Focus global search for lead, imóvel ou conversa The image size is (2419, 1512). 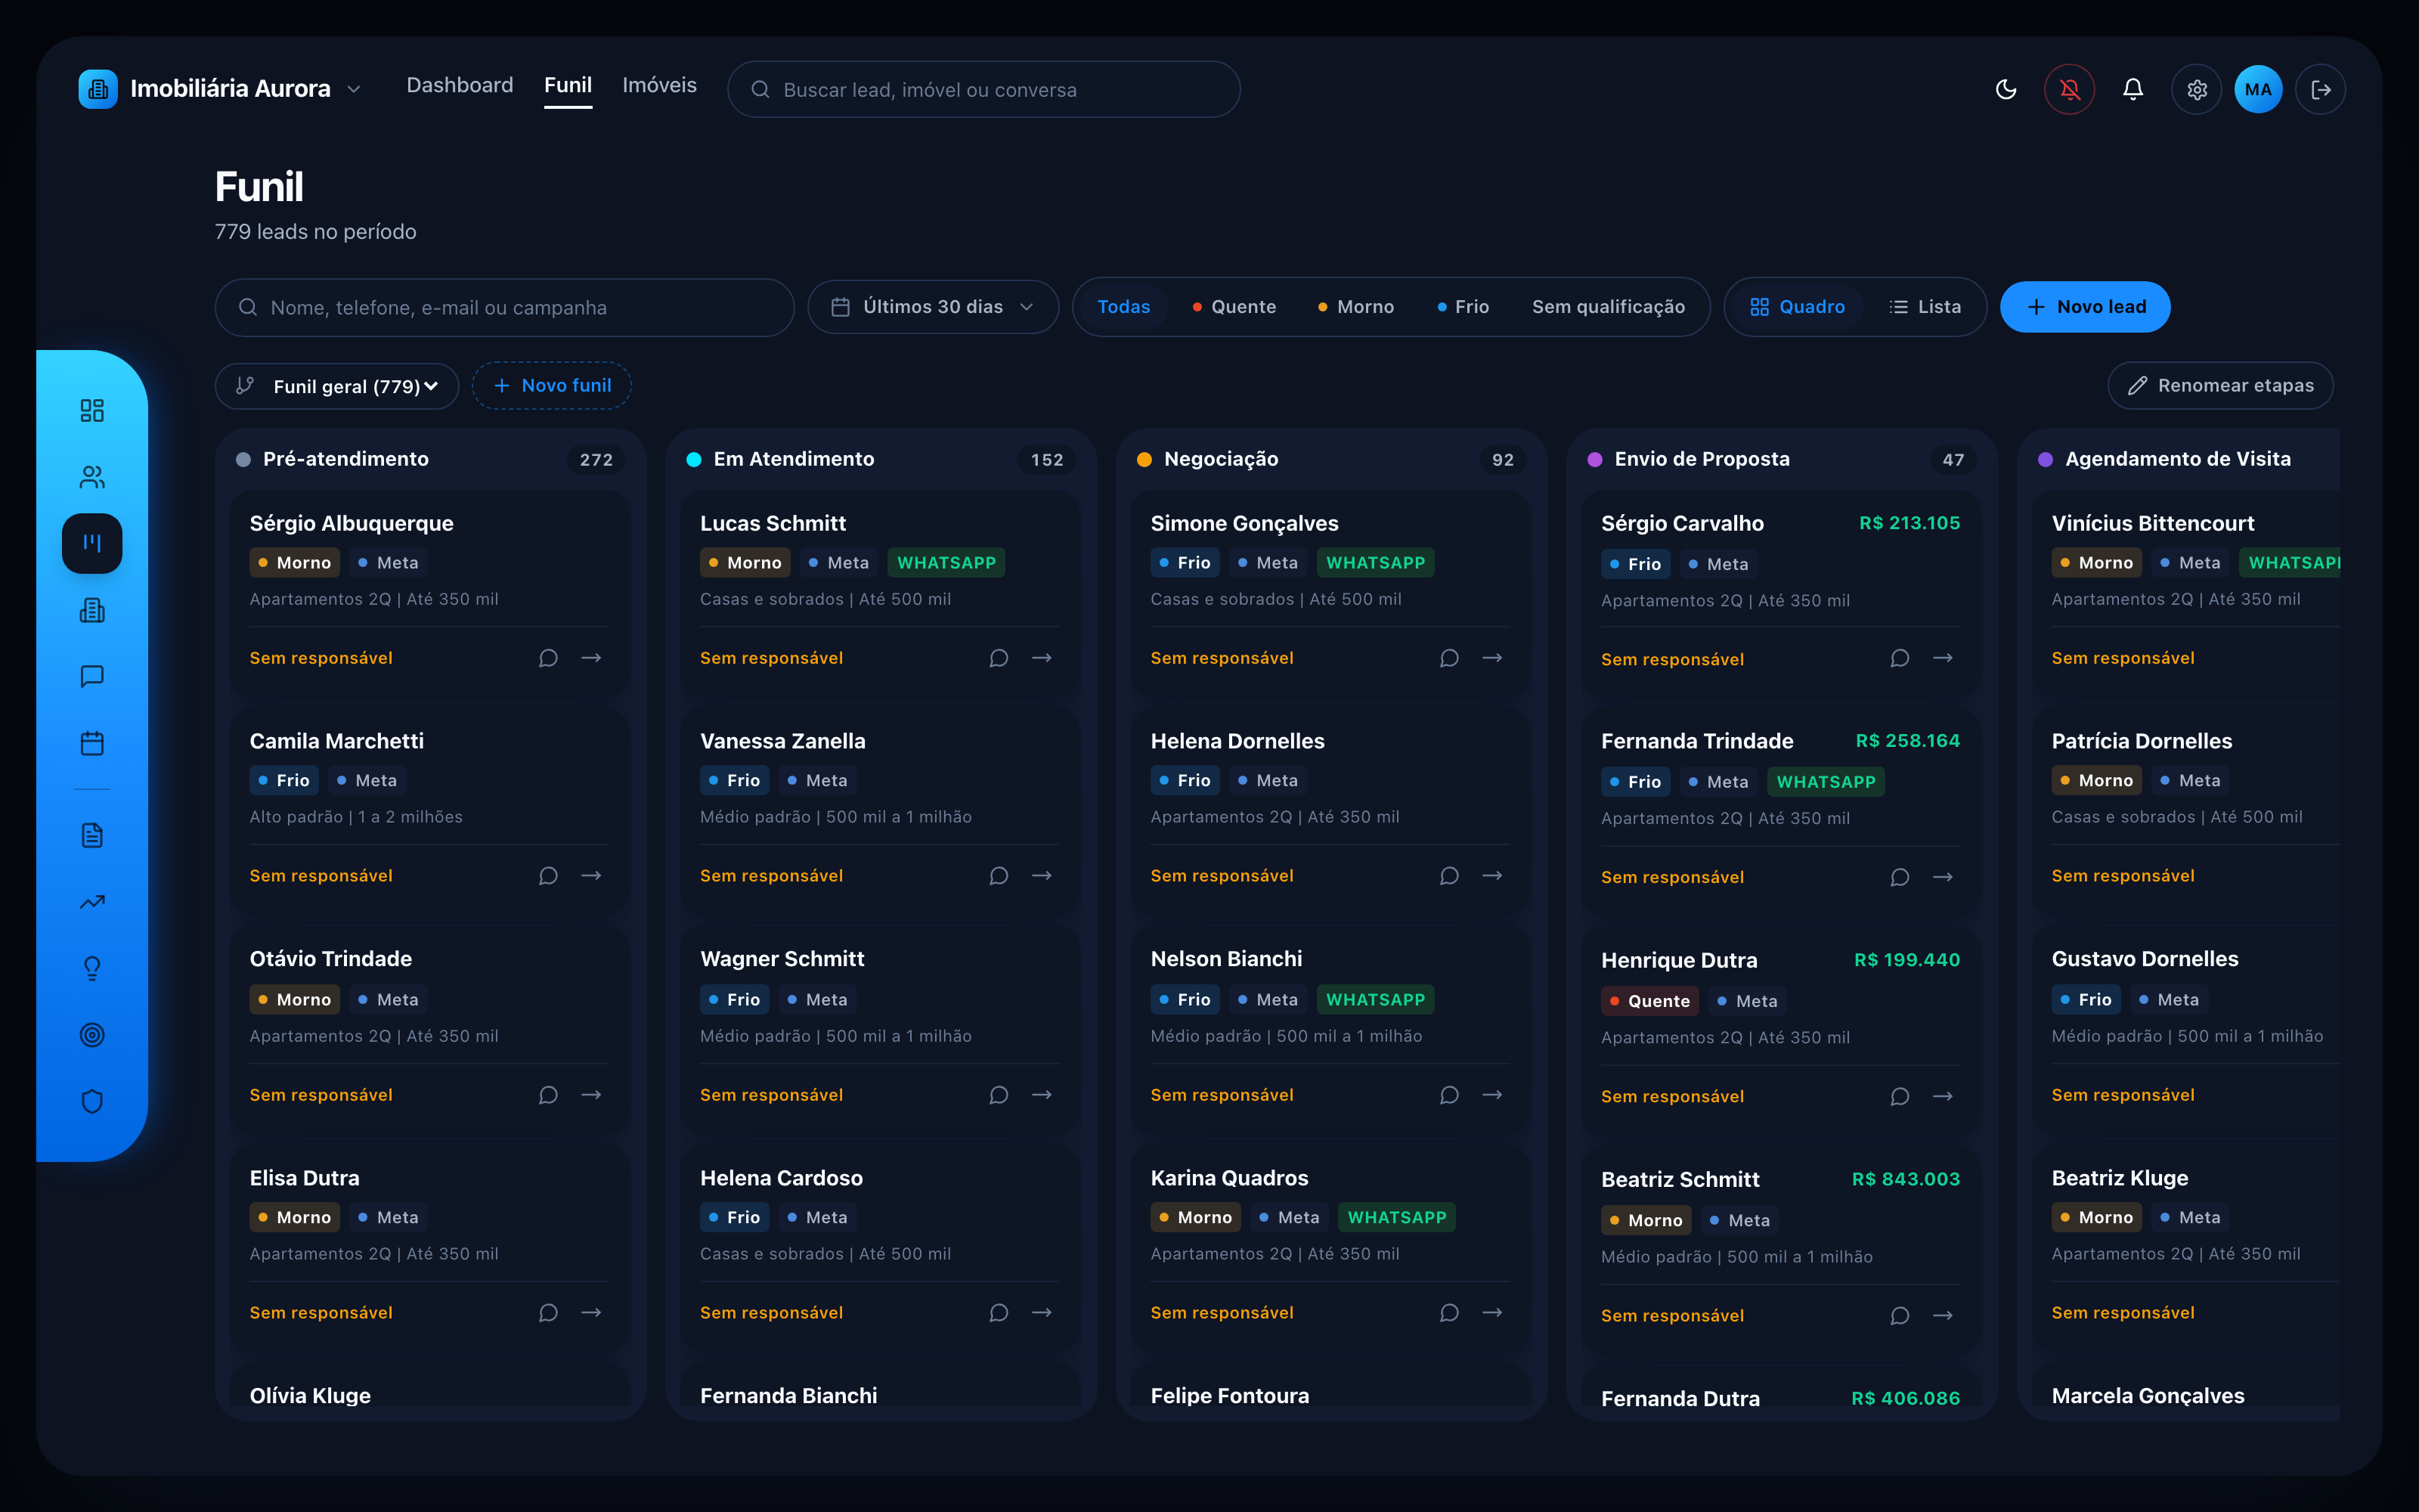[x=983, y=89]
